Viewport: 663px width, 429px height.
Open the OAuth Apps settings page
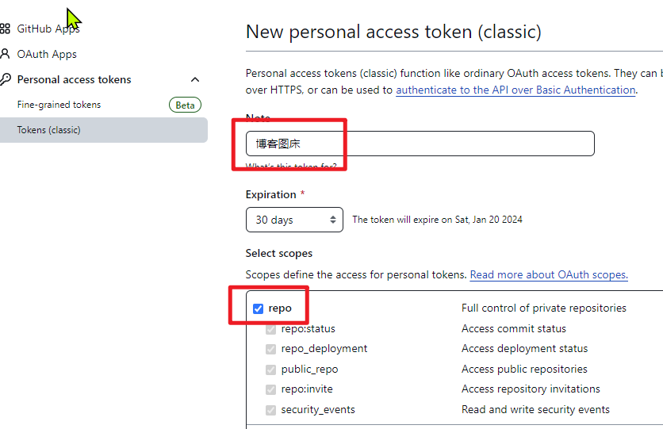(x=47, y=54)
